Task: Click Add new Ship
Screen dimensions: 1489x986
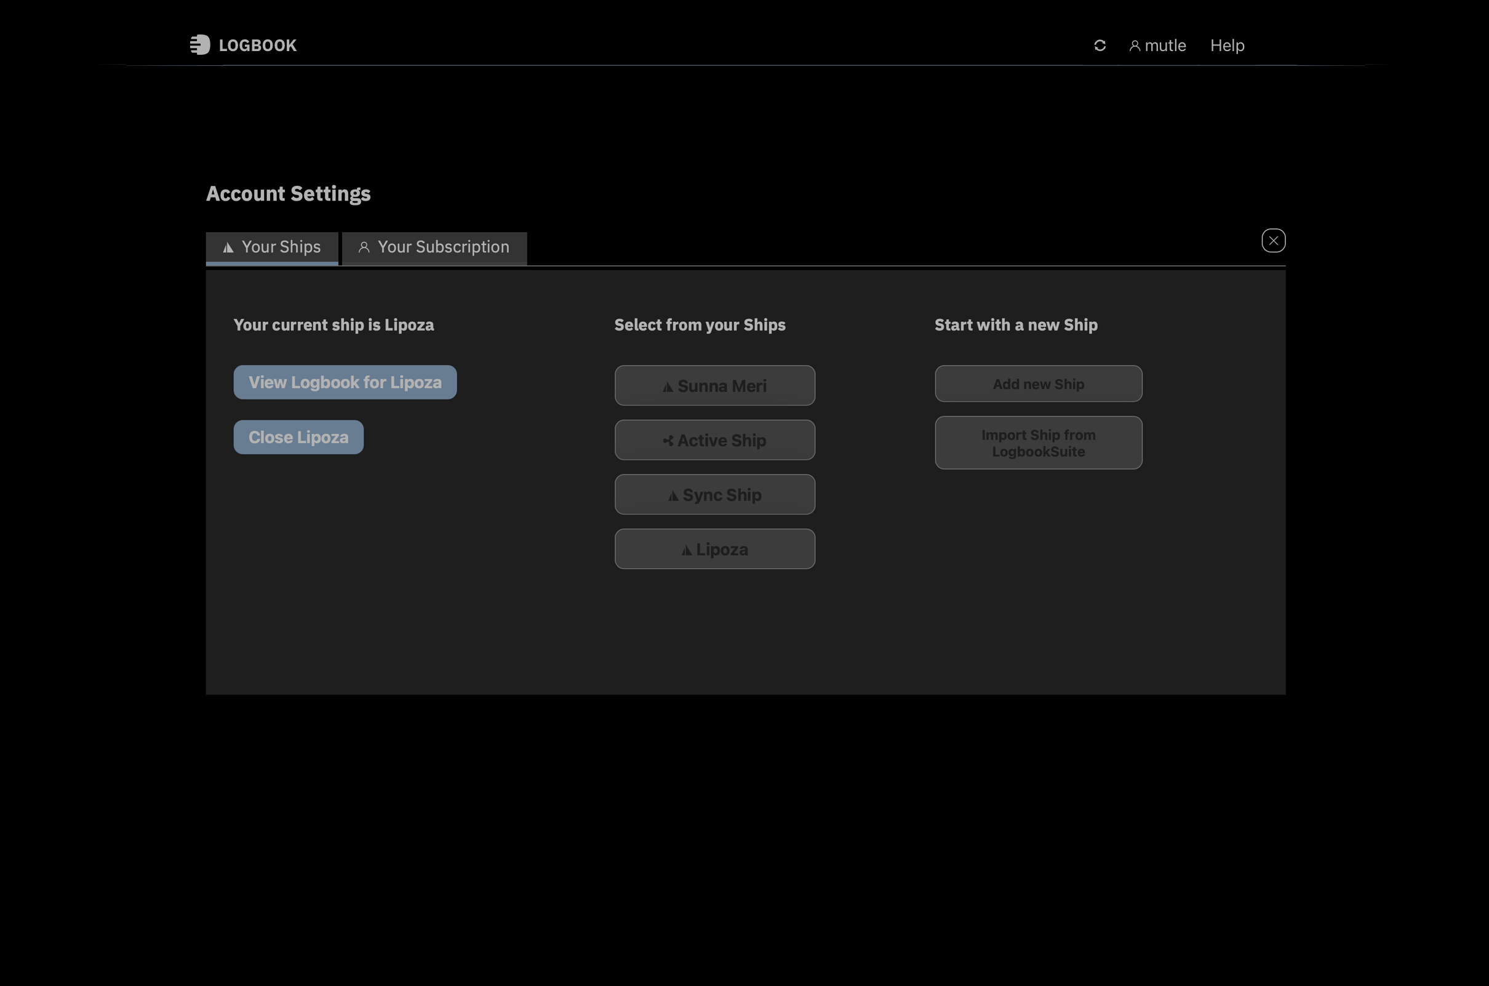Action: [1038, 383]
